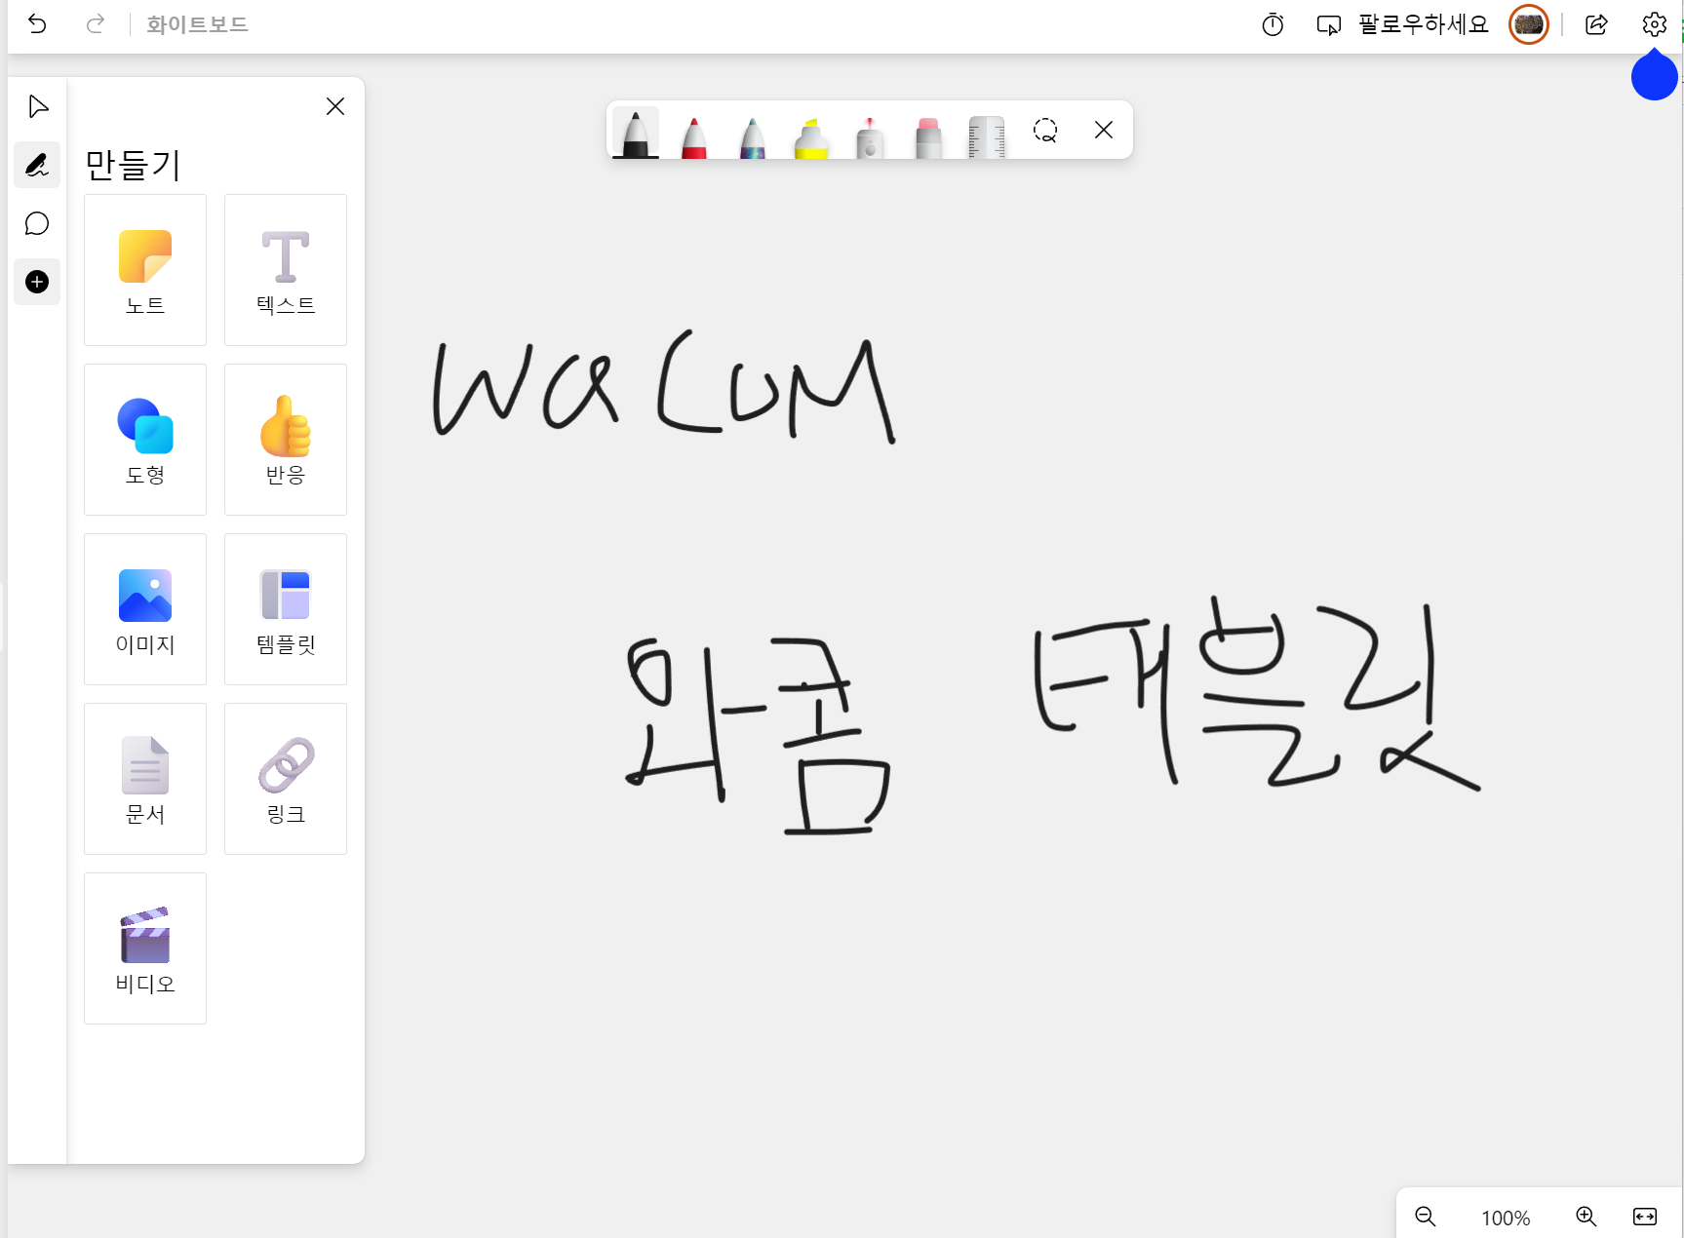This screenshot has height=1238, width=1684.
Task: Open the user profile avatar
Action: point(1528,24)
